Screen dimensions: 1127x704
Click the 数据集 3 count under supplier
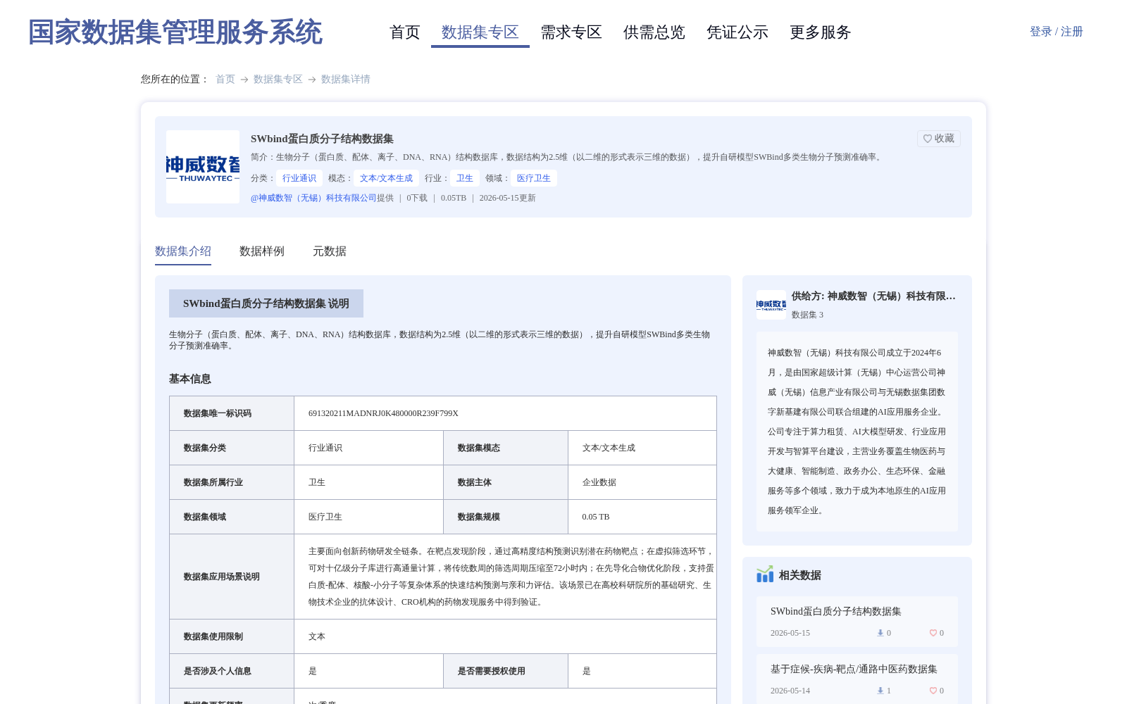[807, 315]
